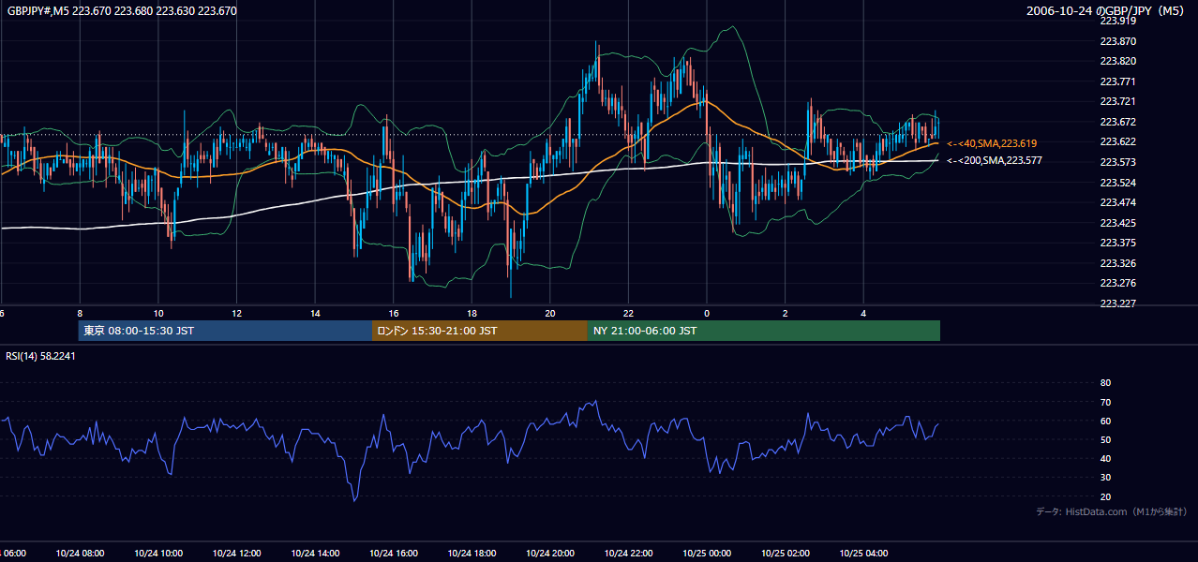Viewport: 1198px width, 562px height.
Task: Click price axis value 223.276
Action: click(x=1117, y=283)
